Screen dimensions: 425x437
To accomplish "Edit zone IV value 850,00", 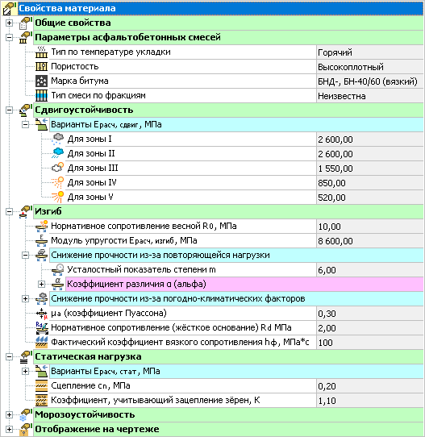I will [370, 182].
